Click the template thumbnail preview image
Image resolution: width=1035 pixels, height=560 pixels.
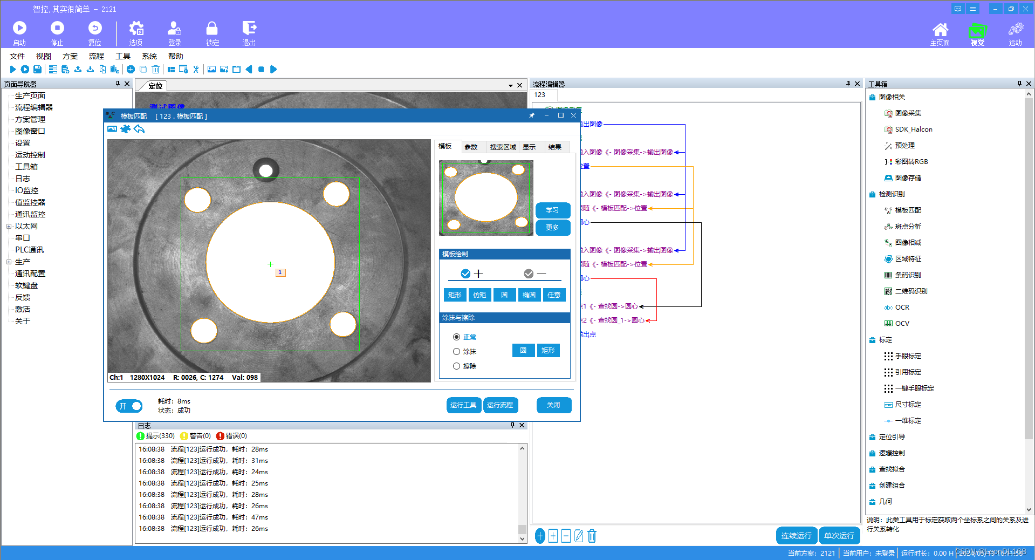click(x=485, y=197)
